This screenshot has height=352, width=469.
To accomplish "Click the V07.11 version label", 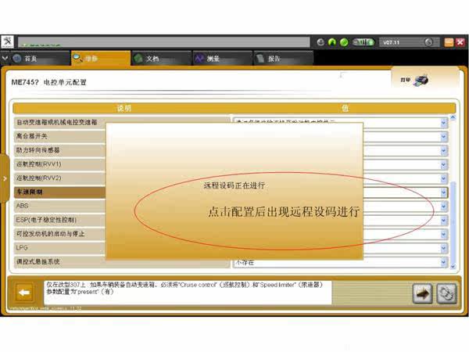I will [392, 42].
